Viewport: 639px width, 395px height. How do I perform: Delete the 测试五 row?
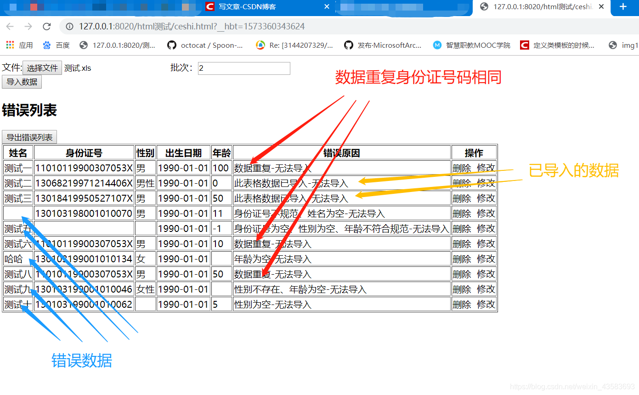462,229
